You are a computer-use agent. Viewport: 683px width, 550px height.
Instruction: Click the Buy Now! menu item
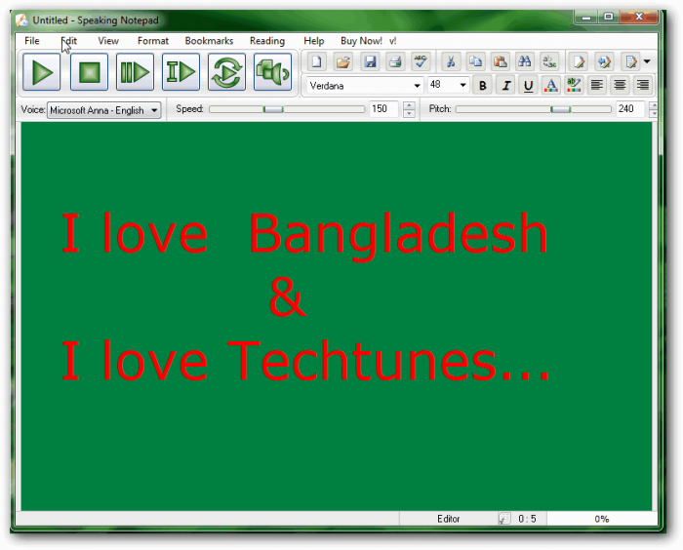coord(361,41)
